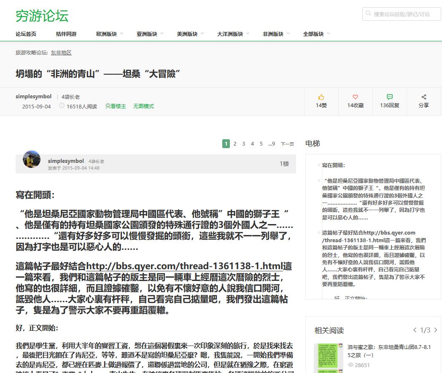The height and width of the screenshot is (373, 442).
Task: Open the 136回复 comment bubble icon
Action: point(389,96)
